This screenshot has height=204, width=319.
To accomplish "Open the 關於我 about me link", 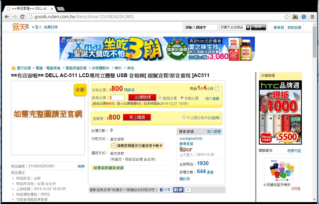I will [x=185, y=179].
